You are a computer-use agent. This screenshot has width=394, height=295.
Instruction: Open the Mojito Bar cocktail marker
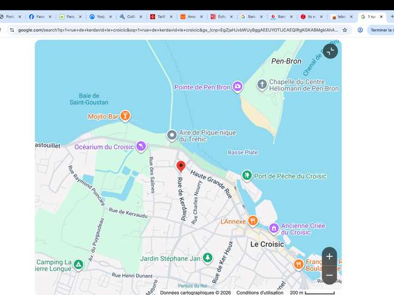pos(125,116)
